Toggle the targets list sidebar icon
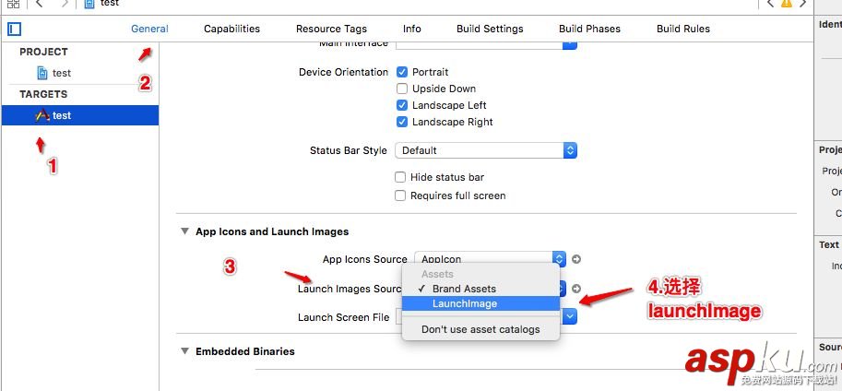Viewport: 842px width, 391px height. 14,29
